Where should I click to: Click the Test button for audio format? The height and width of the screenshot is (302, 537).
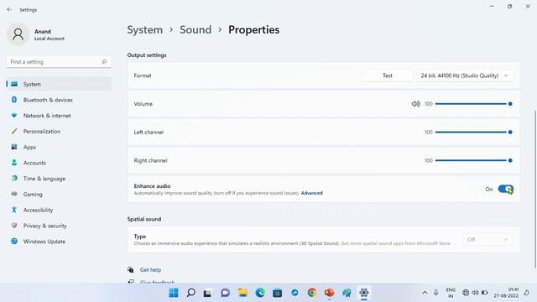click(388, 75)
